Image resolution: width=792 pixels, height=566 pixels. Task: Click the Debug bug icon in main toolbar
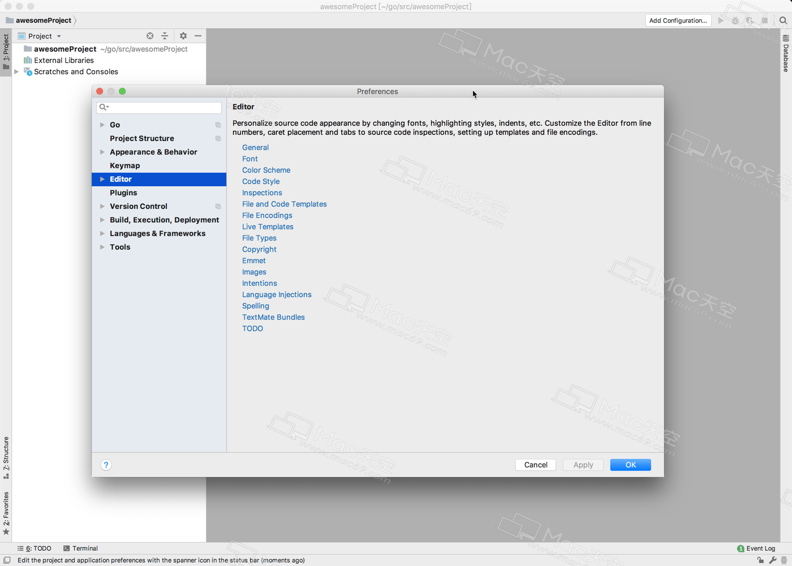(735, 20)
